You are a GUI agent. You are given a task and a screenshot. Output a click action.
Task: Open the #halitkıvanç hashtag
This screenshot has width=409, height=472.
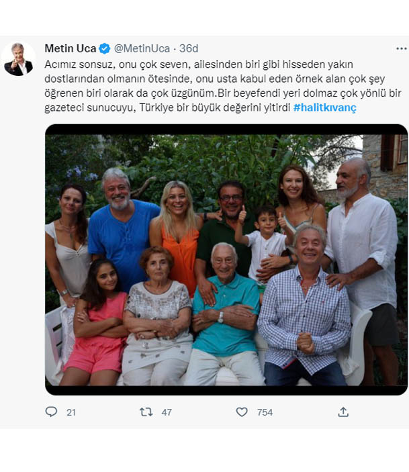point(324,107)
